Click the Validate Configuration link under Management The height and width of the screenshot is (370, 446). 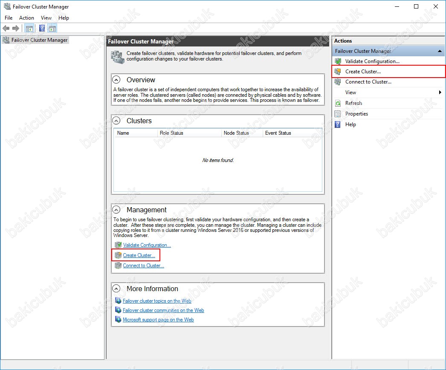[x=147, y=245]
